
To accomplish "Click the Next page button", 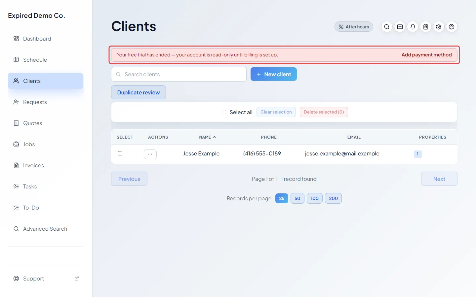I will pos(439,179).
